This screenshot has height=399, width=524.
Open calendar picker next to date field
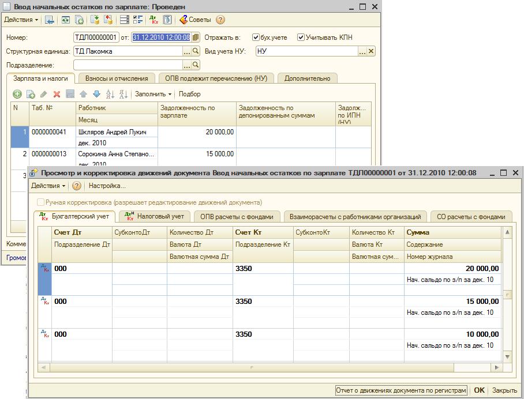[196, 37]
